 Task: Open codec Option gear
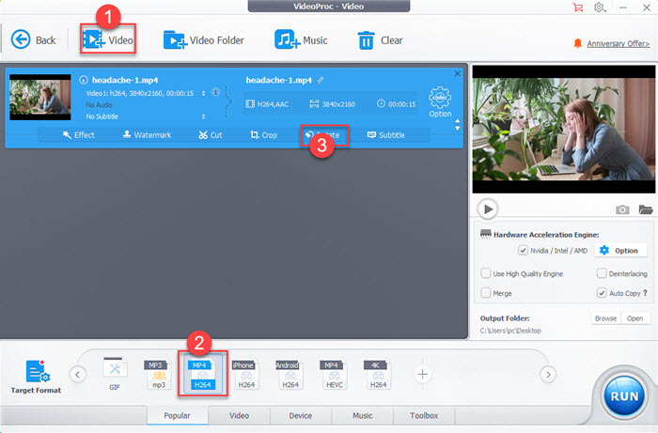(440, 101)
